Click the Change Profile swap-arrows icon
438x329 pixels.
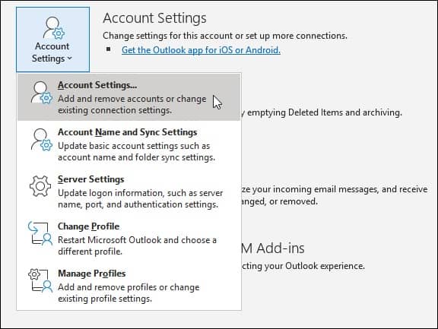pyautogui.click(x=40, y=233)
